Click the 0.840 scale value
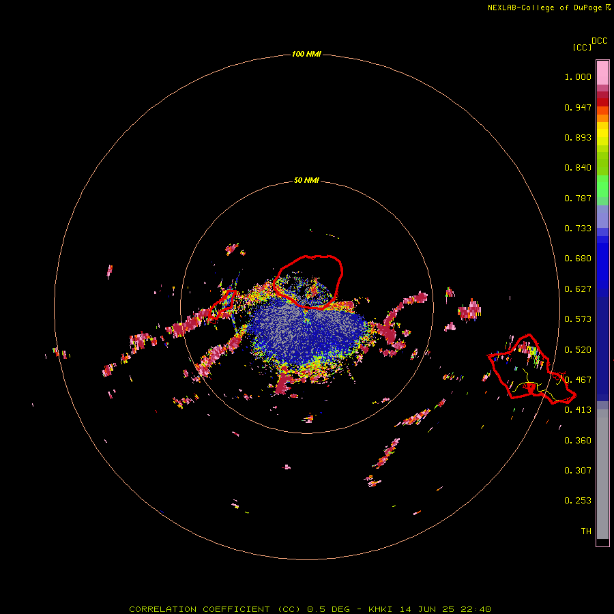 coord(578,168)
